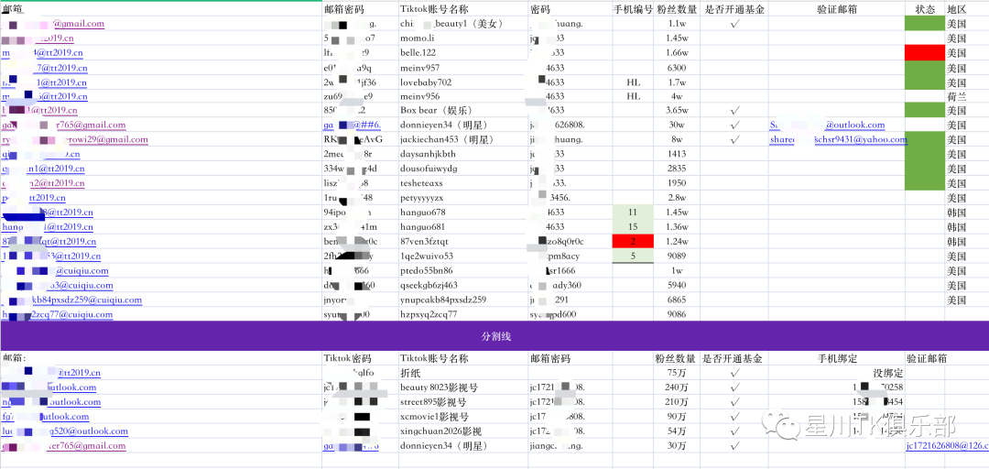The width and height of the screenshot is (989, 469).
Task: Select the HL cell in the lovebaby702 row
Action: [x=634, y=82]
